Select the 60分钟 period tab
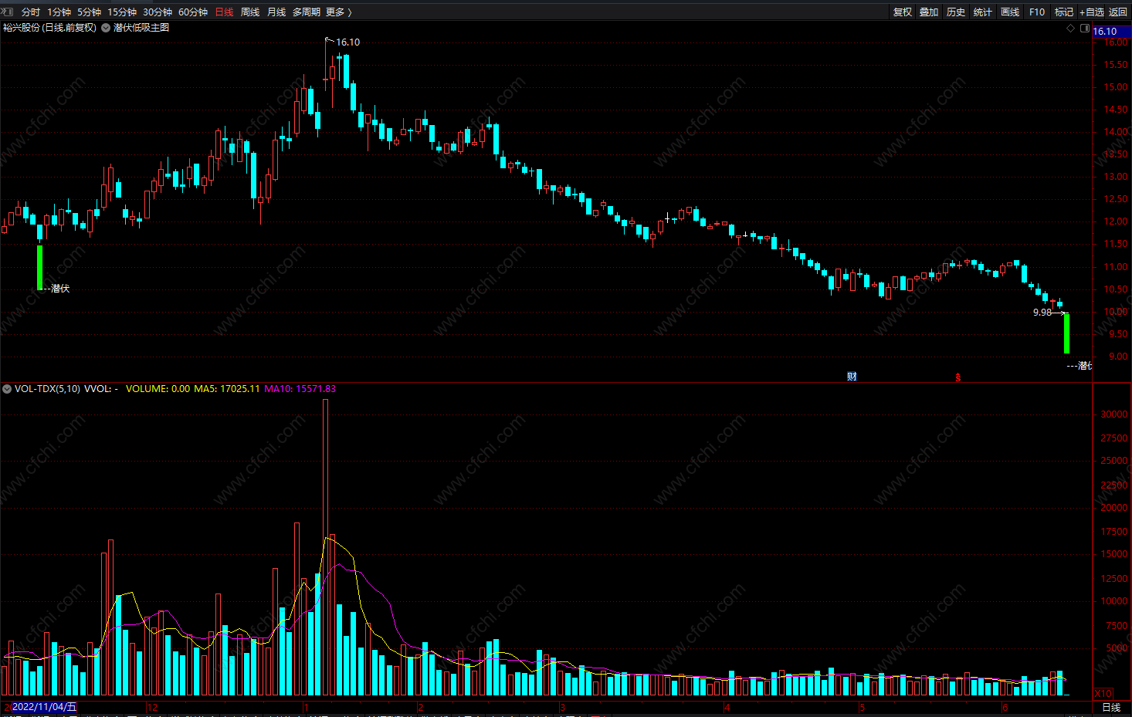 point(193,12)
